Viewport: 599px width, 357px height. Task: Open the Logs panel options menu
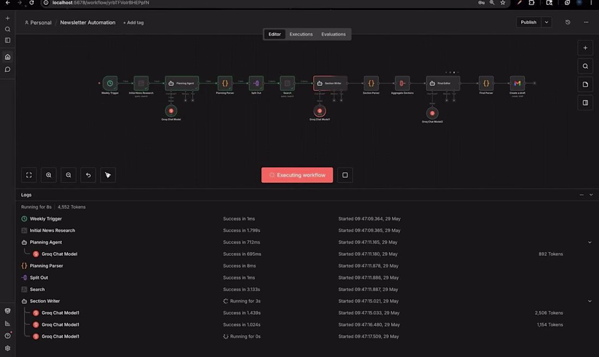click(x=582, y=195)
